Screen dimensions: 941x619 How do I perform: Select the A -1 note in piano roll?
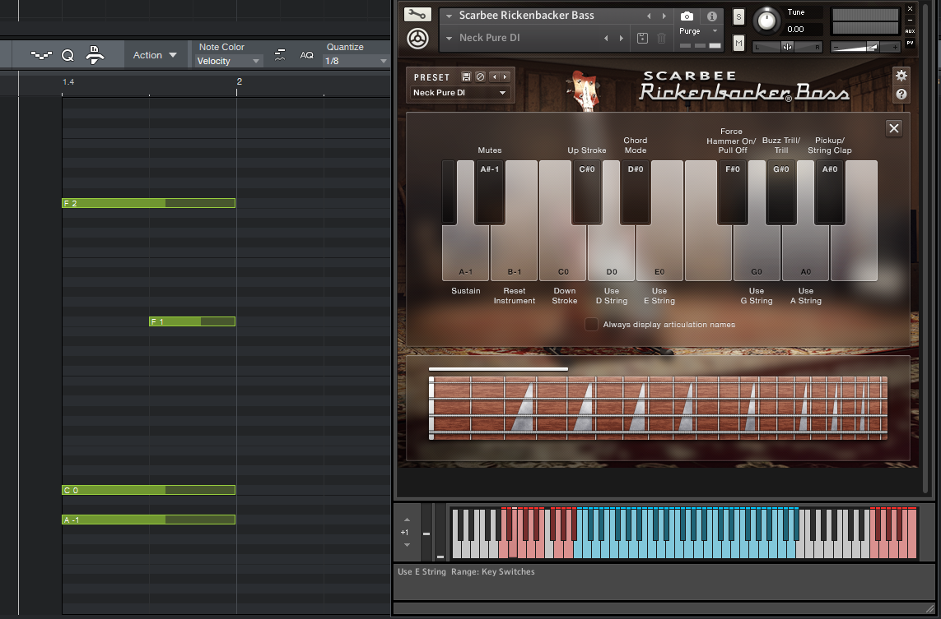(x=148, y=520)
